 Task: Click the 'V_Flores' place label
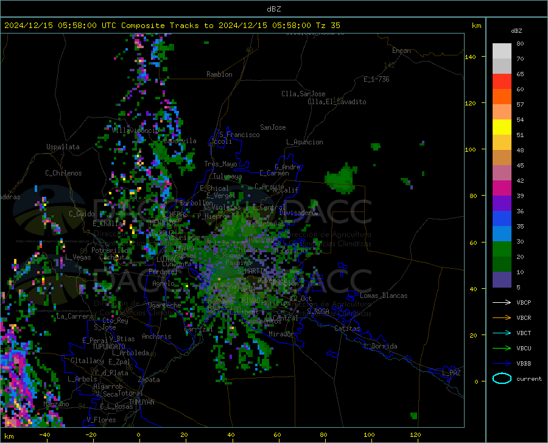click(101, 420)
